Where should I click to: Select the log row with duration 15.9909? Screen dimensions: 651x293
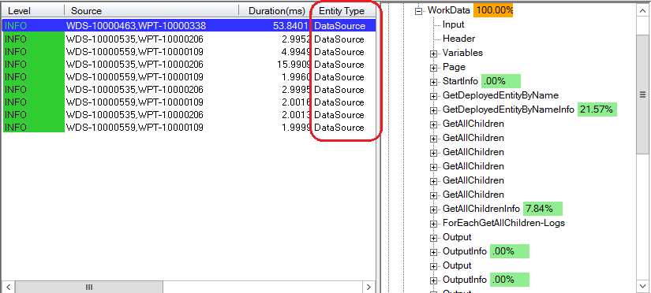(189, 65)
